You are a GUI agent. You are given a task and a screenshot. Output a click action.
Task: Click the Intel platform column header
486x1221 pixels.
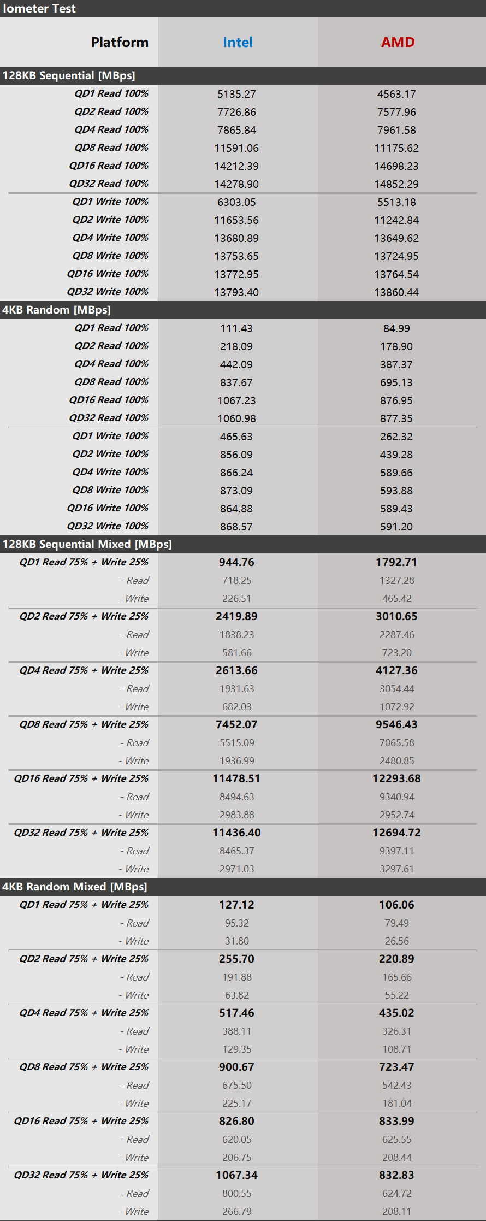tap(238, 42)
